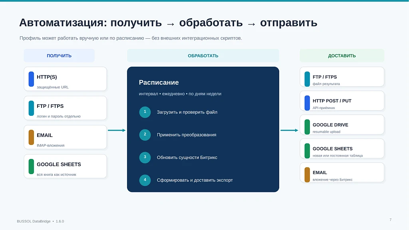Click the green marker on 'новая или постоянная таблица' card
The width and height of the screenshot is (409, 230).
tap(307, 151)
